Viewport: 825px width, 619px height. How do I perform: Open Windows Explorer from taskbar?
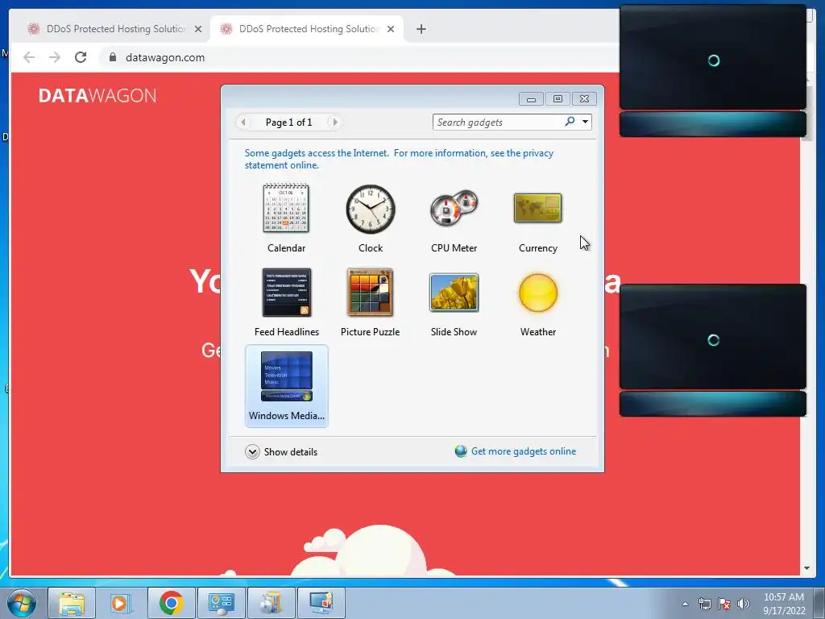pyautogui.click(x=72, y=603)
